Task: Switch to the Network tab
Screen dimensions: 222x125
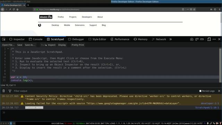Action: [x=159, y=39]
